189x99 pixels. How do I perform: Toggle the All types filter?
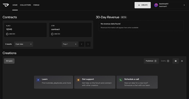tap(9, 61)
